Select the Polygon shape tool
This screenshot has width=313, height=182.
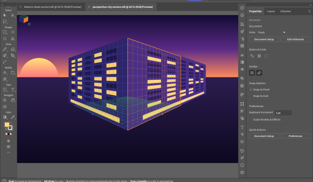click(x=5, y=39)
